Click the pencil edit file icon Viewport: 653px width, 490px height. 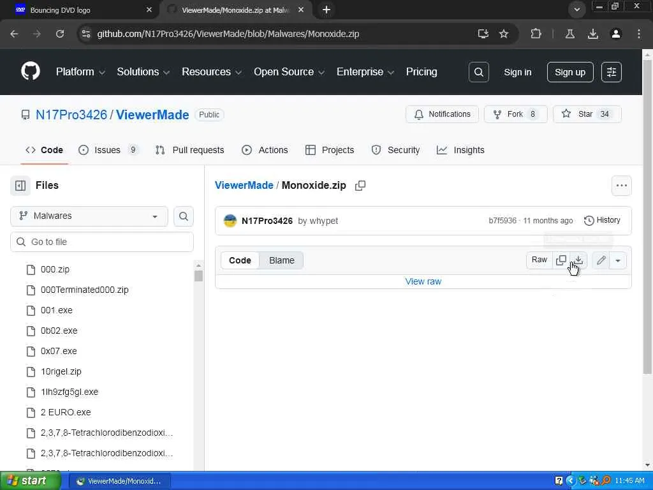coord(601,260)
